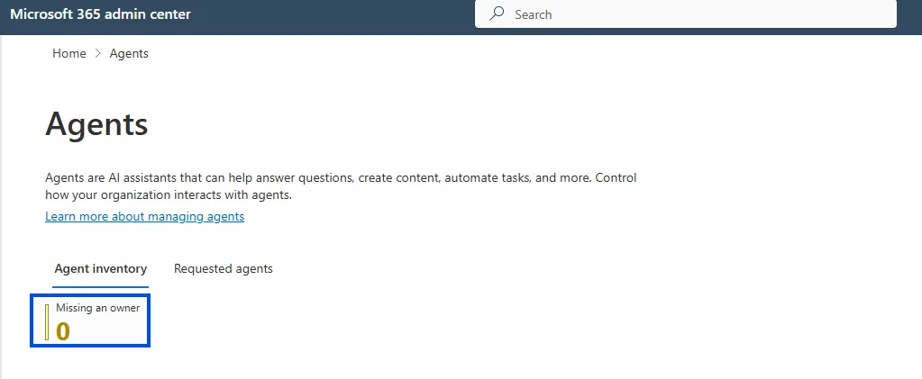Image resolution: width=922 pixels, height=379 pixels.
Task: Click the blue underline beneath Agent inventory
Action: (x=101, y=287)
